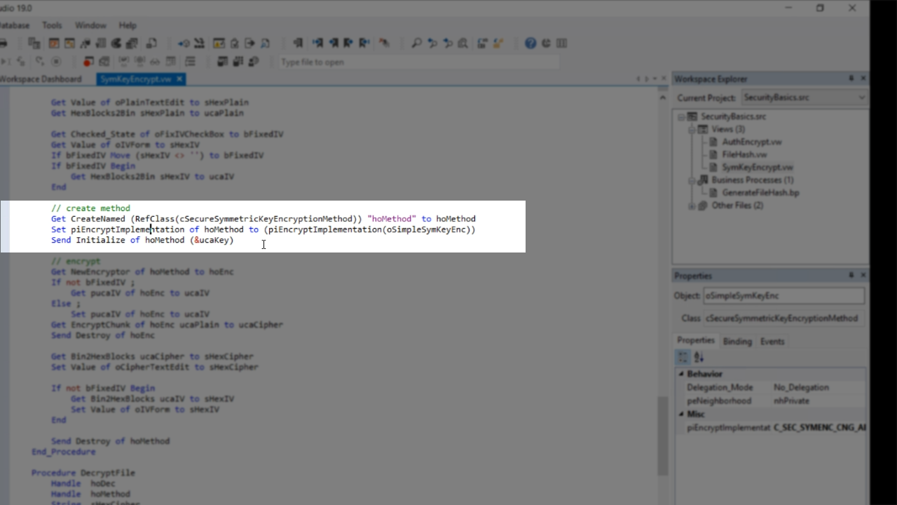Viewport: 897px width, 505px height.
Task: Open the Tools menu
Action: [52, 25]
